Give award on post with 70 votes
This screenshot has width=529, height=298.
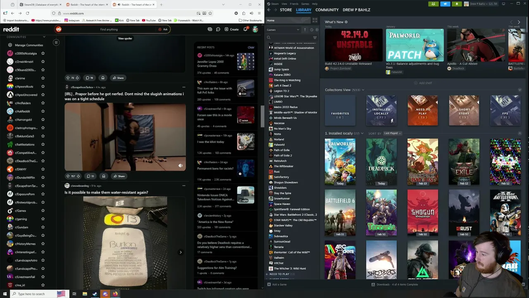pos(103,78)
